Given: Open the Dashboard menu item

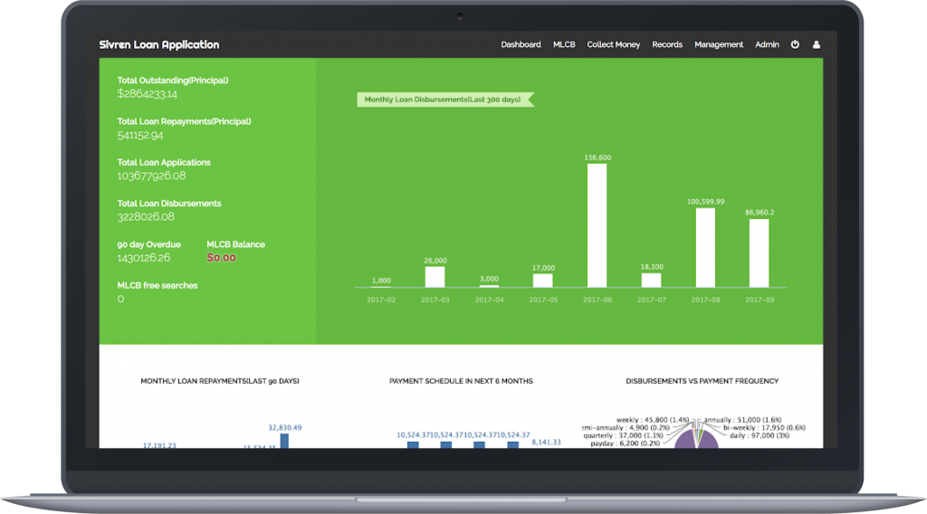Looking at the screenshot, I should point(521,44).
